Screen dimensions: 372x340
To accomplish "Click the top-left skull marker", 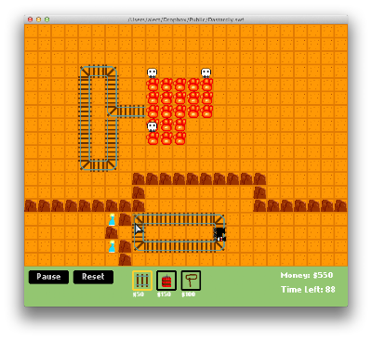I will click(x=152, y=73).
